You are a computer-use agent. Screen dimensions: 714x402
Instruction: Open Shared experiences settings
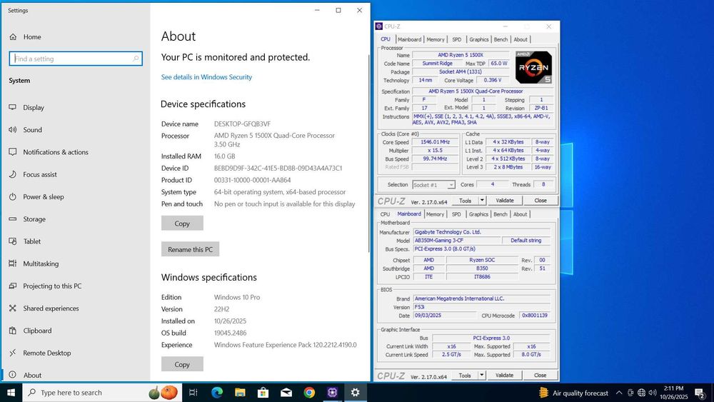51,308
